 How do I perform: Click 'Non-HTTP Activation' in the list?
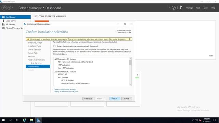[x=66, y=68]
